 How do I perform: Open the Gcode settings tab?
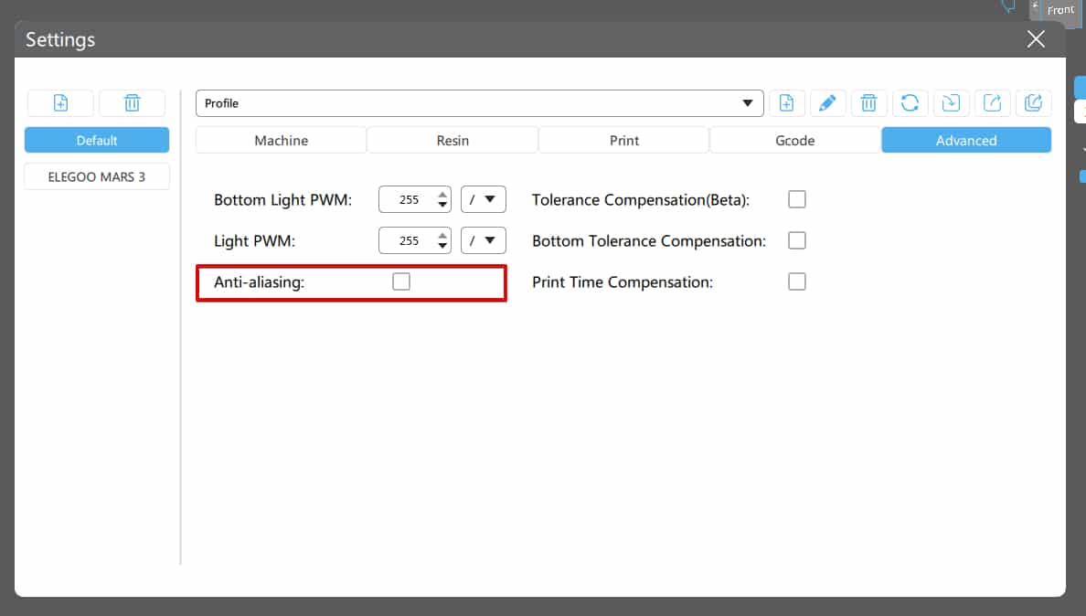pos(794,140)
